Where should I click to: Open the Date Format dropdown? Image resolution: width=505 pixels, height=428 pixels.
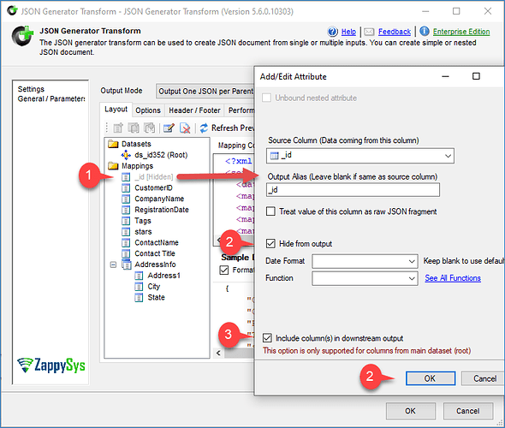[412, 261]
